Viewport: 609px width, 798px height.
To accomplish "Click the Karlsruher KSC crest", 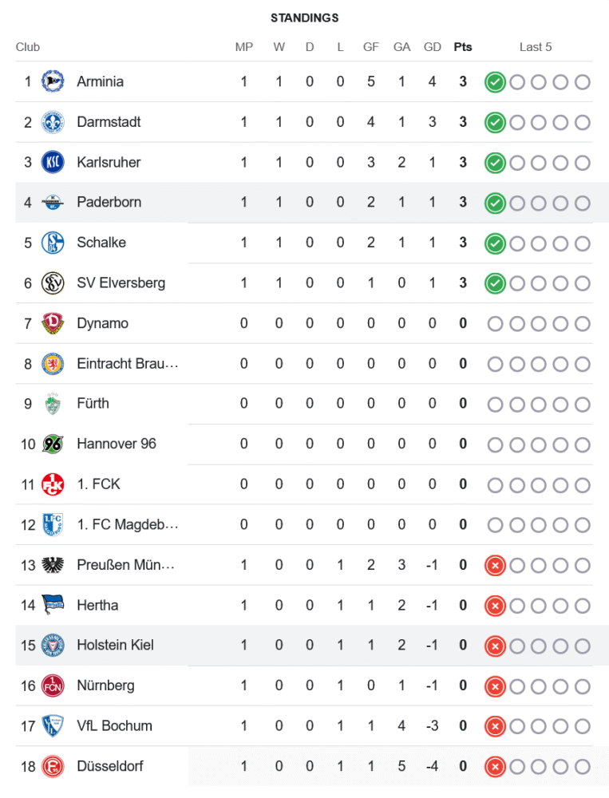I will (x=53, y=162).
